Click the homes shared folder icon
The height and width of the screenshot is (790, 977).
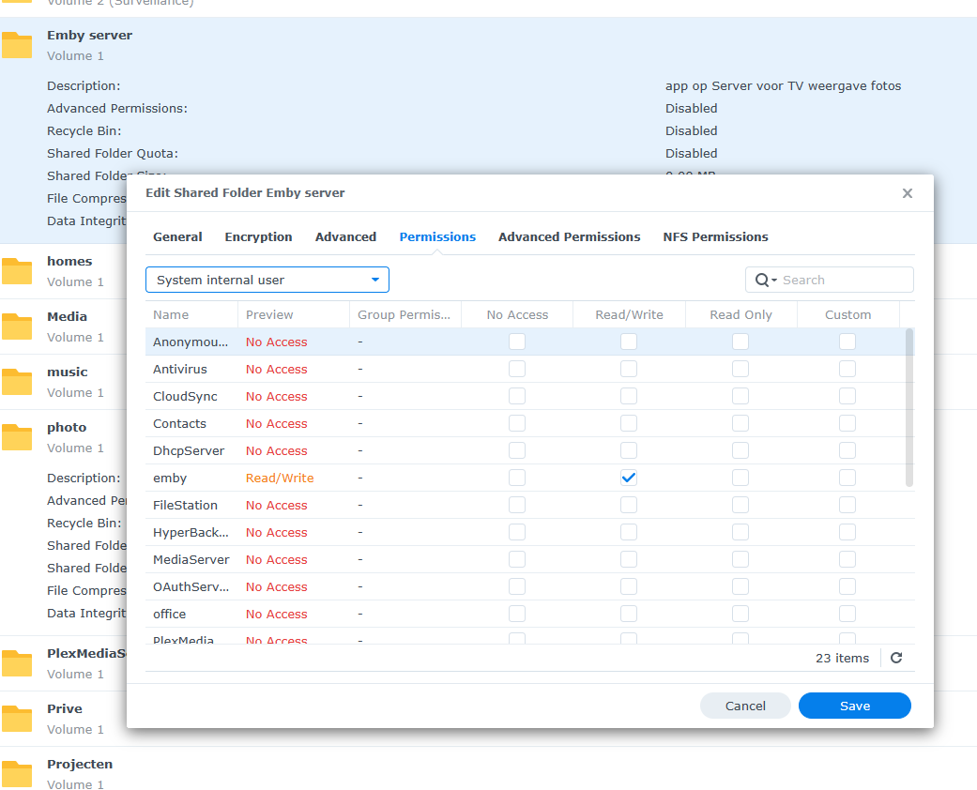click(x=17, y=270)
